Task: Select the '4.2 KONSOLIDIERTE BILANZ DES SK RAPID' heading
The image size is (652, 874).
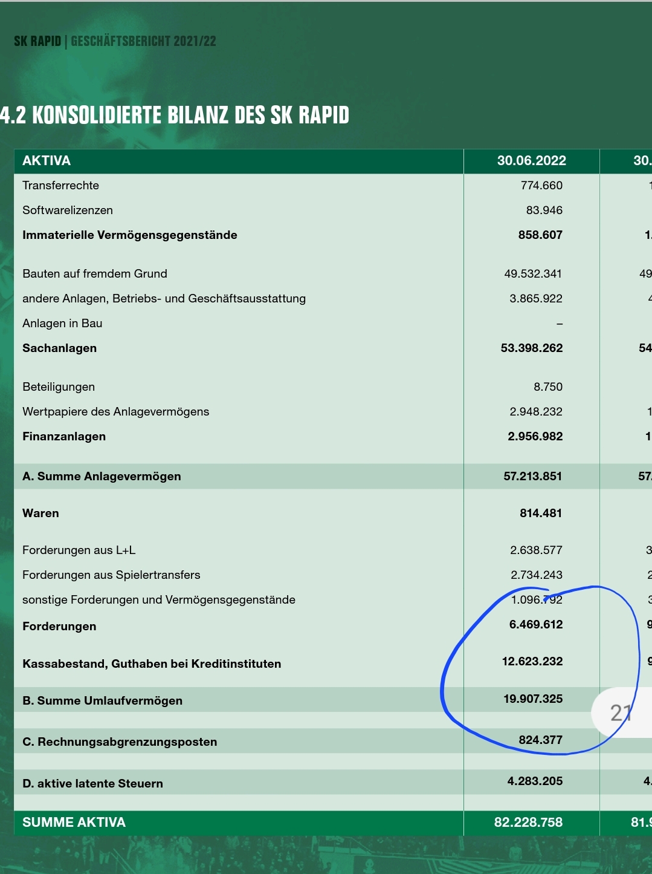Action: point(175,115)
